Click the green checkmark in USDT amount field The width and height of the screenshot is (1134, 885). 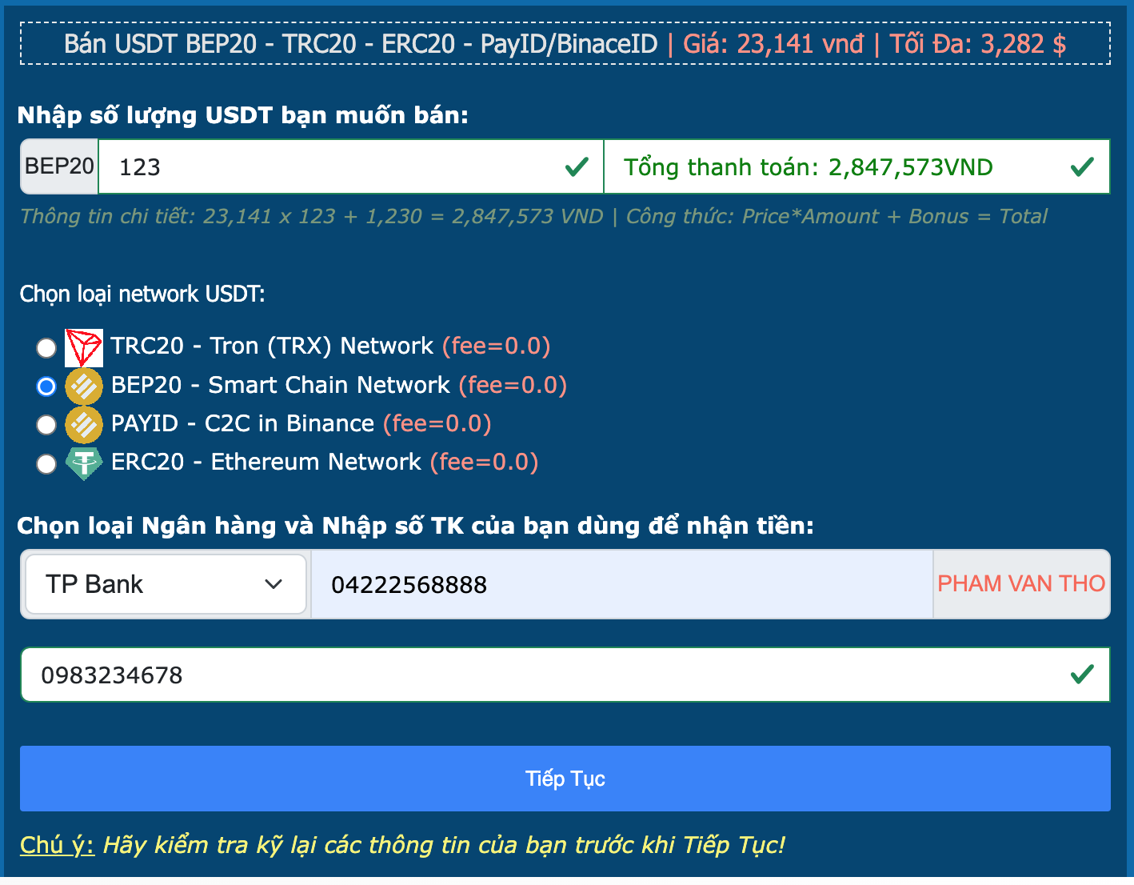577,166
